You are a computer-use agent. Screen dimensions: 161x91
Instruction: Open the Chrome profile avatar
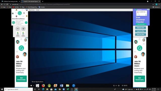156,4
